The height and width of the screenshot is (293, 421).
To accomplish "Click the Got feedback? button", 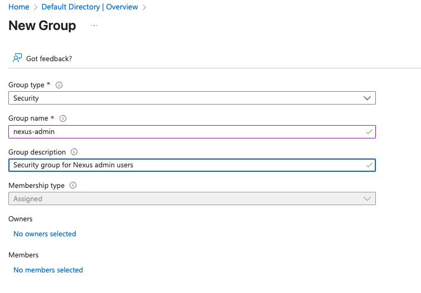I will [x=42, y=58].
